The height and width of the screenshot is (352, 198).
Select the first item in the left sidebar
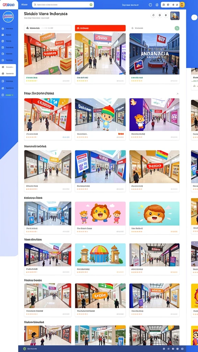coord(8,29)
